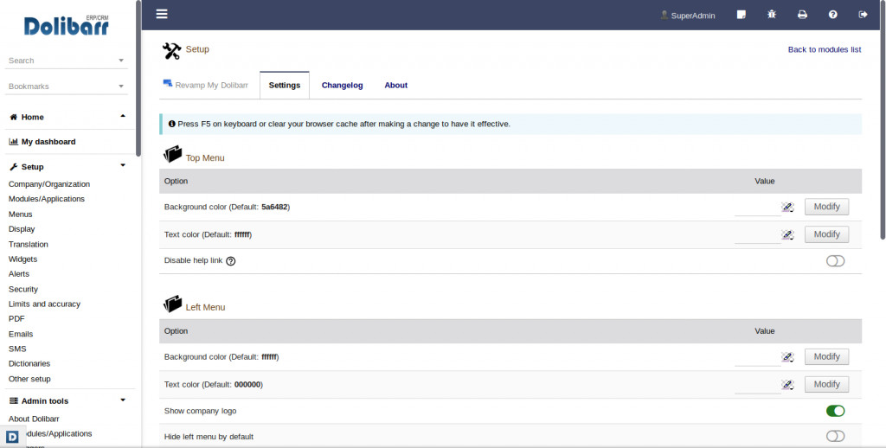Viewport: 886px width, 448px height.
Task: Turn off Show company logo toggle
Action: 835,411
